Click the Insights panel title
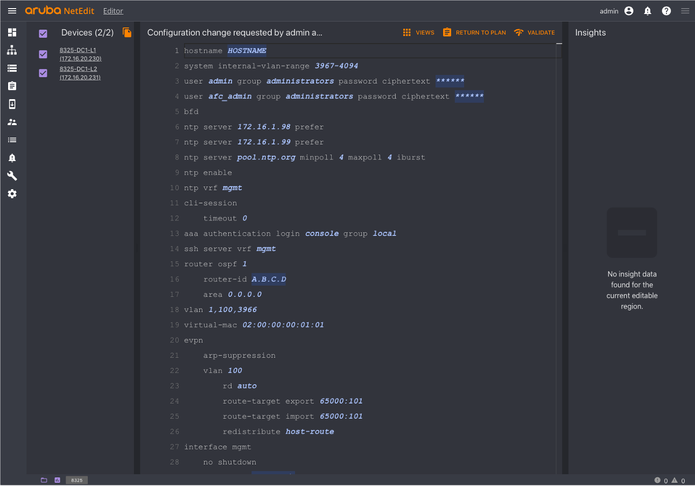The width and height of the screenshot is (695, 486). [x=591, y=32]
